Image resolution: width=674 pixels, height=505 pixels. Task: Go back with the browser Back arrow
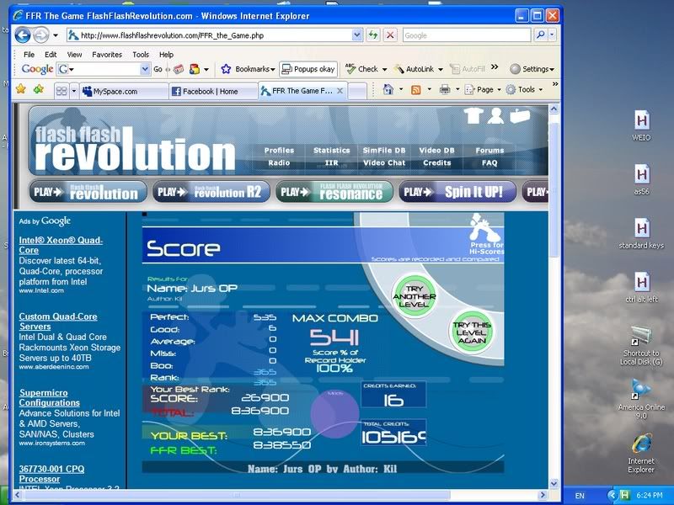(23, 35)
